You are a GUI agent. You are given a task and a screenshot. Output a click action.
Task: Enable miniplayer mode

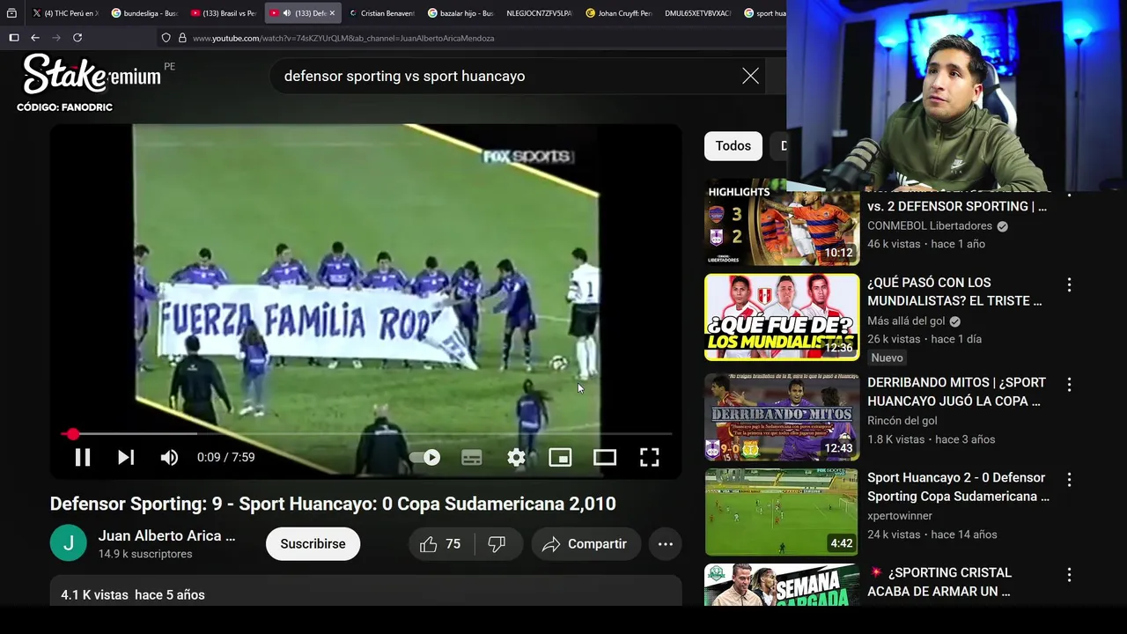coord(560,457)
